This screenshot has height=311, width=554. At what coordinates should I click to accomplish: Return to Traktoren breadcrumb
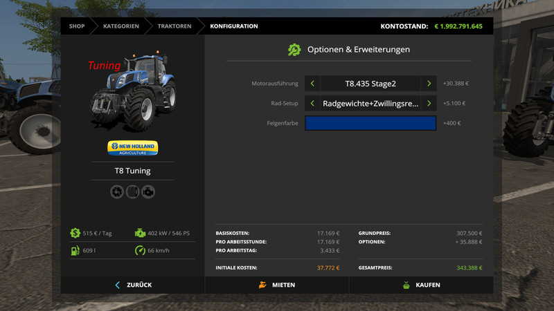[x=175, y=26]
